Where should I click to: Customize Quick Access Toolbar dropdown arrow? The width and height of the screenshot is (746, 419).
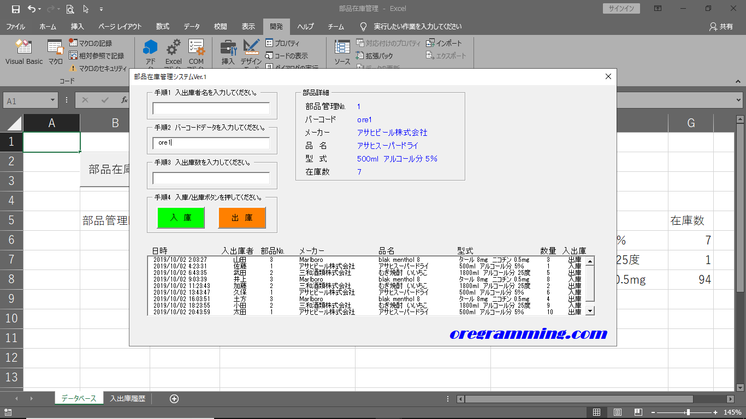coord(102,9)
